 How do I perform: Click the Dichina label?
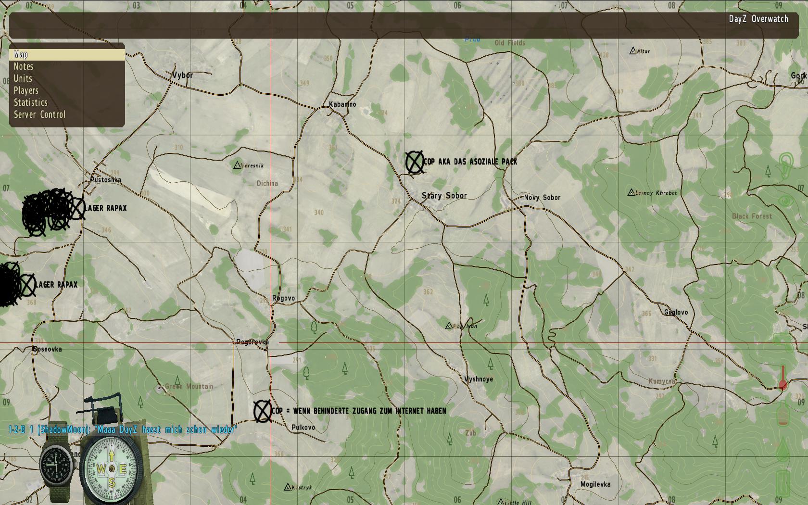pos(267,183)
